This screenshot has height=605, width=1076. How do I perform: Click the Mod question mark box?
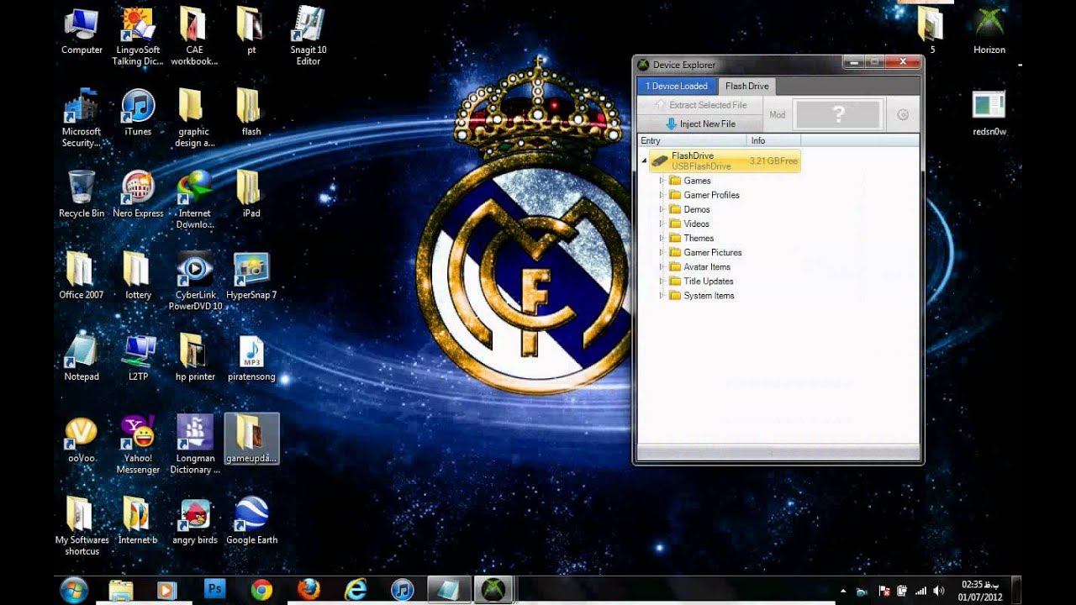pos(838,115)
